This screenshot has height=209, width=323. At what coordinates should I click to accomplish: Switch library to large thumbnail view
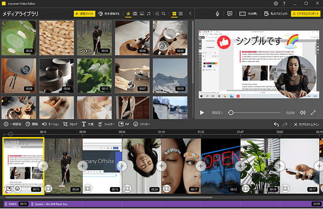coord(175,14)
